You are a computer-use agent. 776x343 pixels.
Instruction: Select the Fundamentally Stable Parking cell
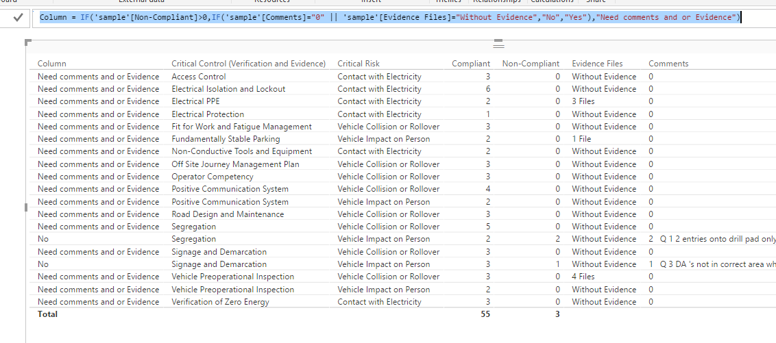click(x=226, y=139)
